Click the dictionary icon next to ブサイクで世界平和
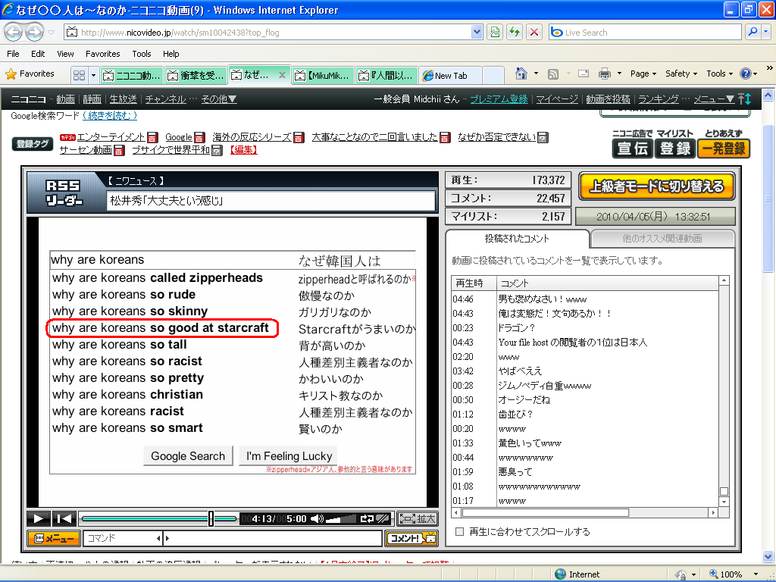The image size is (776, 582). click(x=217, y=150)
